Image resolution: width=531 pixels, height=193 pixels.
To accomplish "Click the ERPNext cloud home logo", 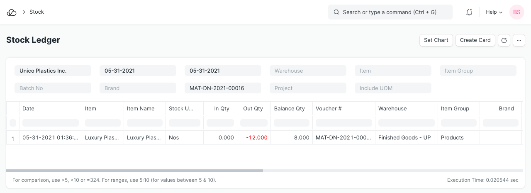I will pos(12,12).
